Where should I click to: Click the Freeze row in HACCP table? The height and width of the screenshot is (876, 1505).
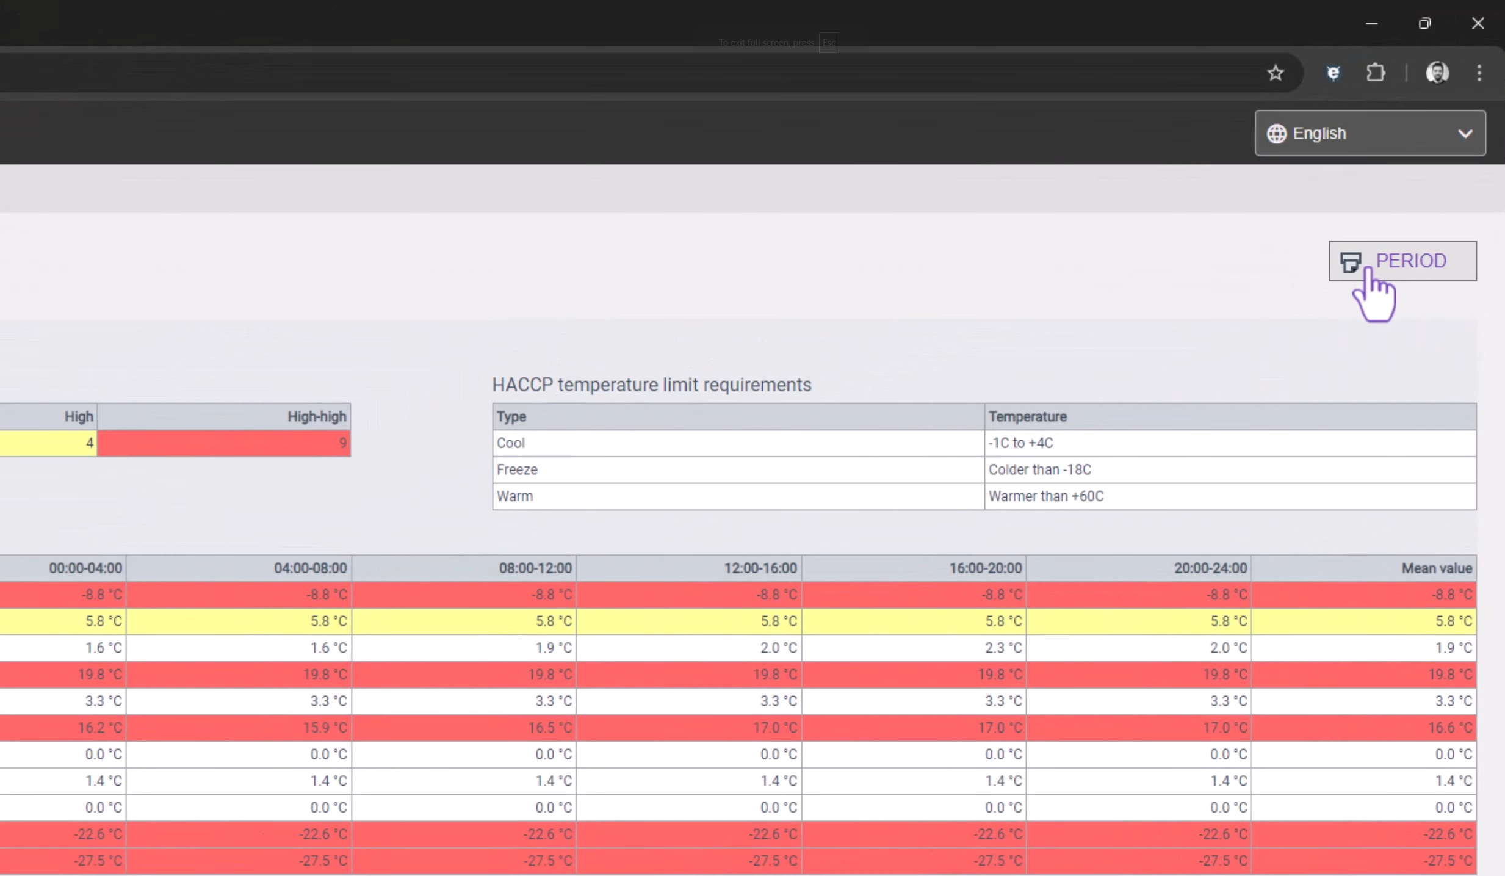click(984, 470)
